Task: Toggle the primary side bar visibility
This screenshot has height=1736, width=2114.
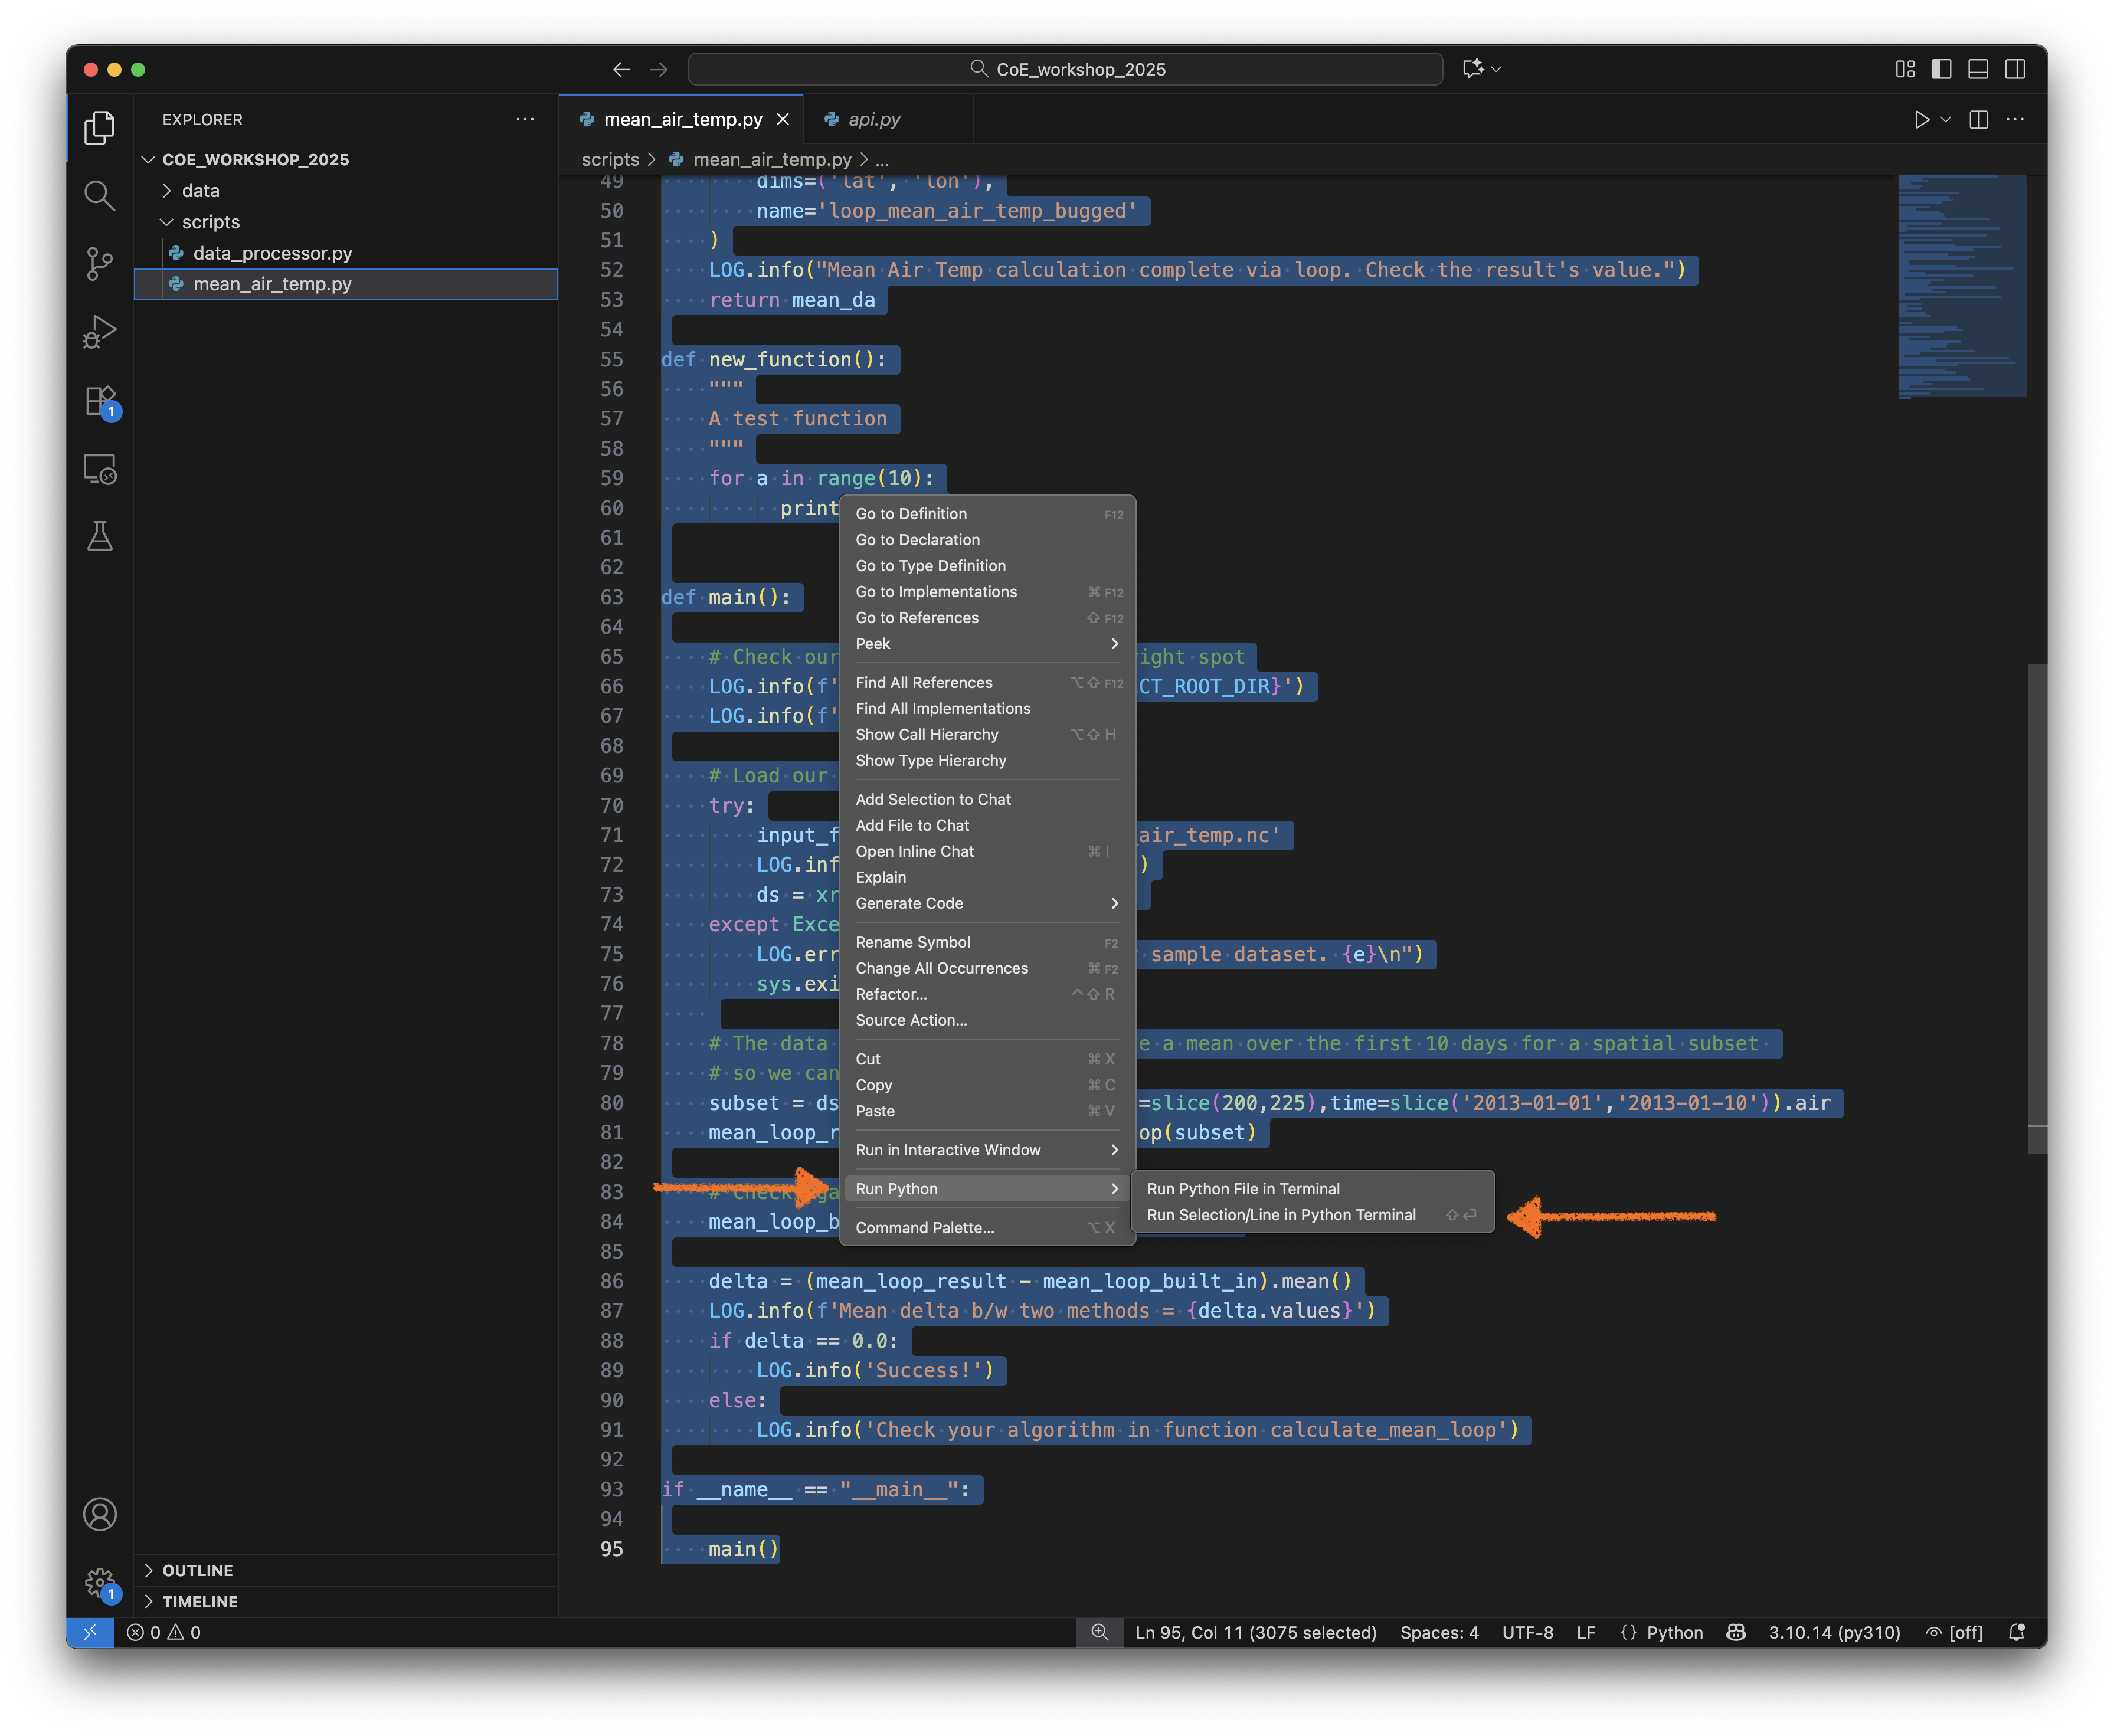Action: tap(1941, 69)
